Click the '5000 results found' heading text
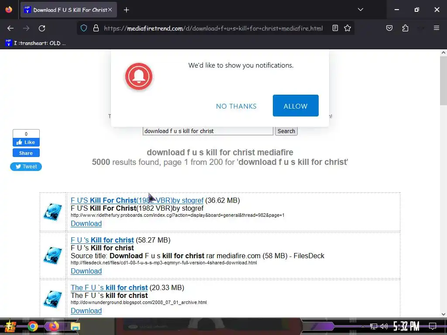The image size is (447, 335). click(x=220, y=162)
